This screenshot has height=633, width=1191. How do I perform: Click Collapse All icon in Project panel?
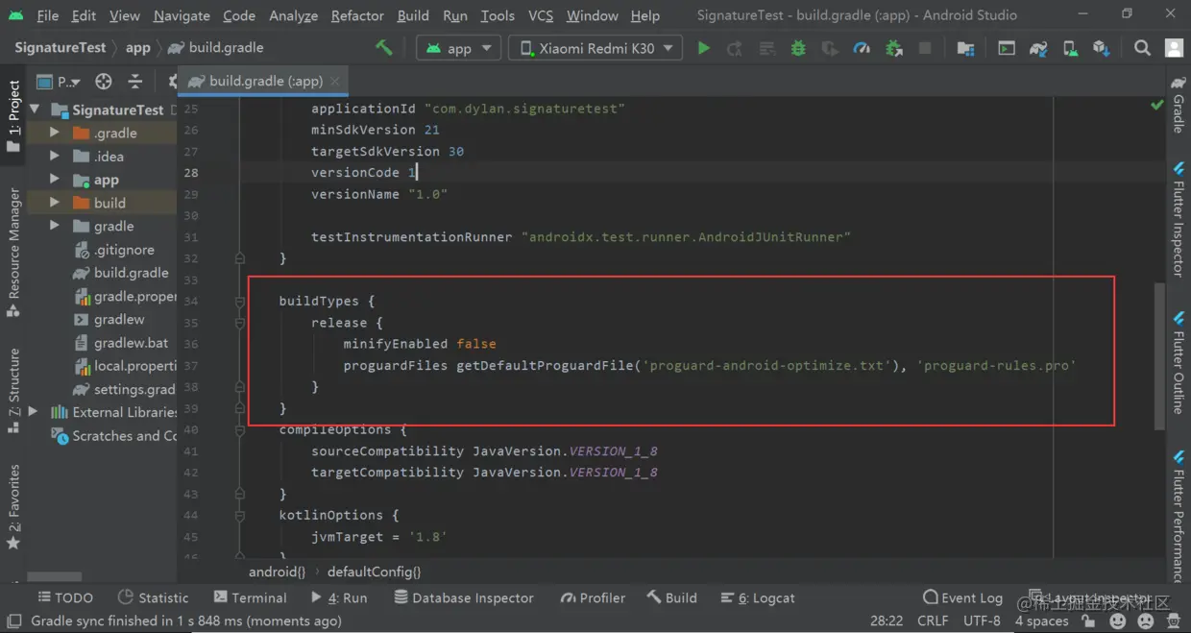(135, 82)
